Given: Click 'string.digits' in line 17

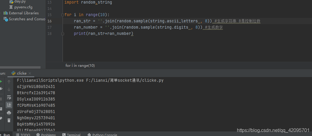Looking at the screenshot, I should click(x=173, y=27).
